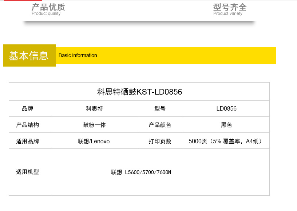Select the table title 科思特硒鼓KST-LD0856
This screenshot has width=297, height=211.
140,92
